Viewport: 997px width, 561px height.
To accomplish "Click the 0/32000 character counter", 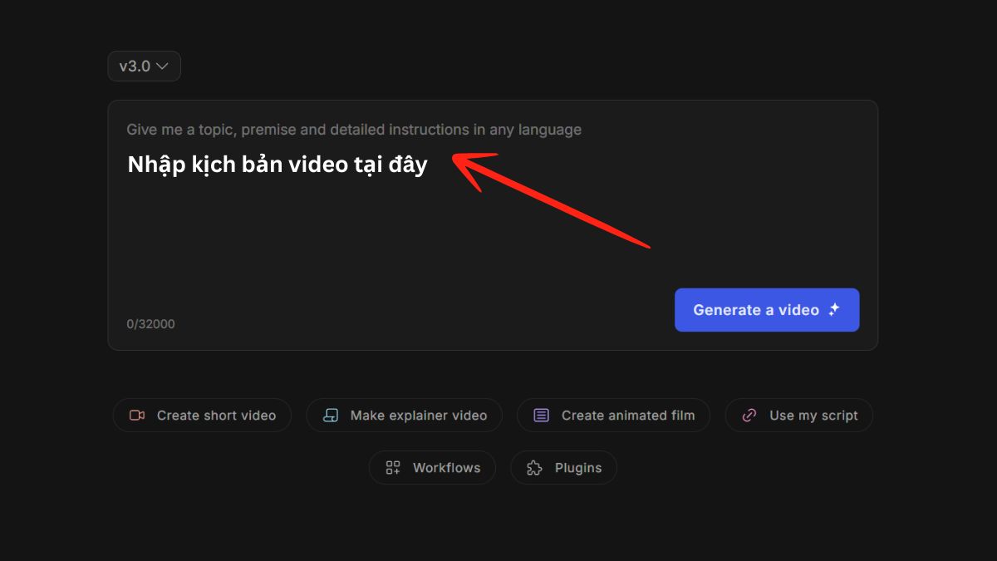I will point(150,324).
